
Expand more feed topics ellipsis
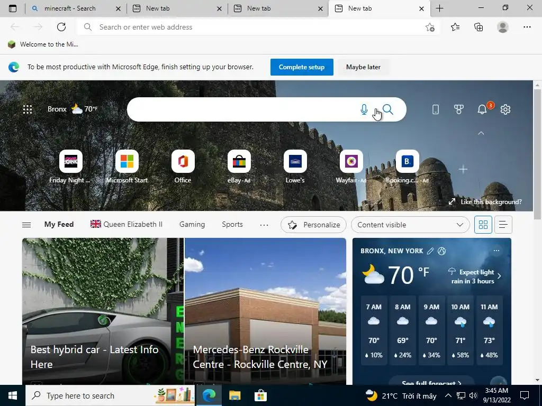(x=264, y=225)
